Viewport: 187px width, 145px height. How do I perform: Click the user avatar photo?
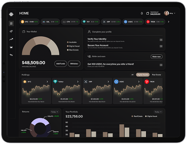(x=166, y=13)
